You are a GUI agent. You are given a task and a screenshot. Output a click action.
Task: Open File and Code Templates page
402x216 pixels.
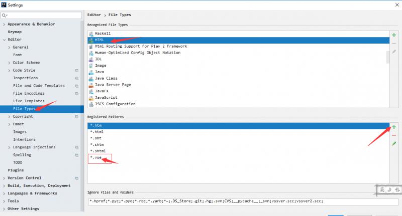(39, 86)
